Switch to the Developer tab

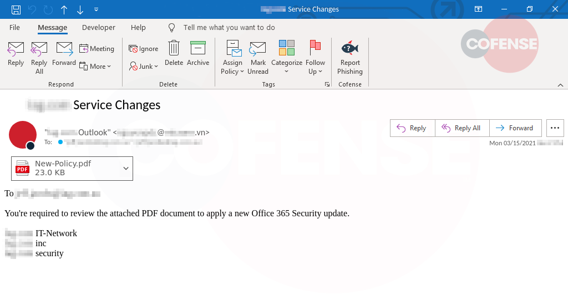pos(99,28)
